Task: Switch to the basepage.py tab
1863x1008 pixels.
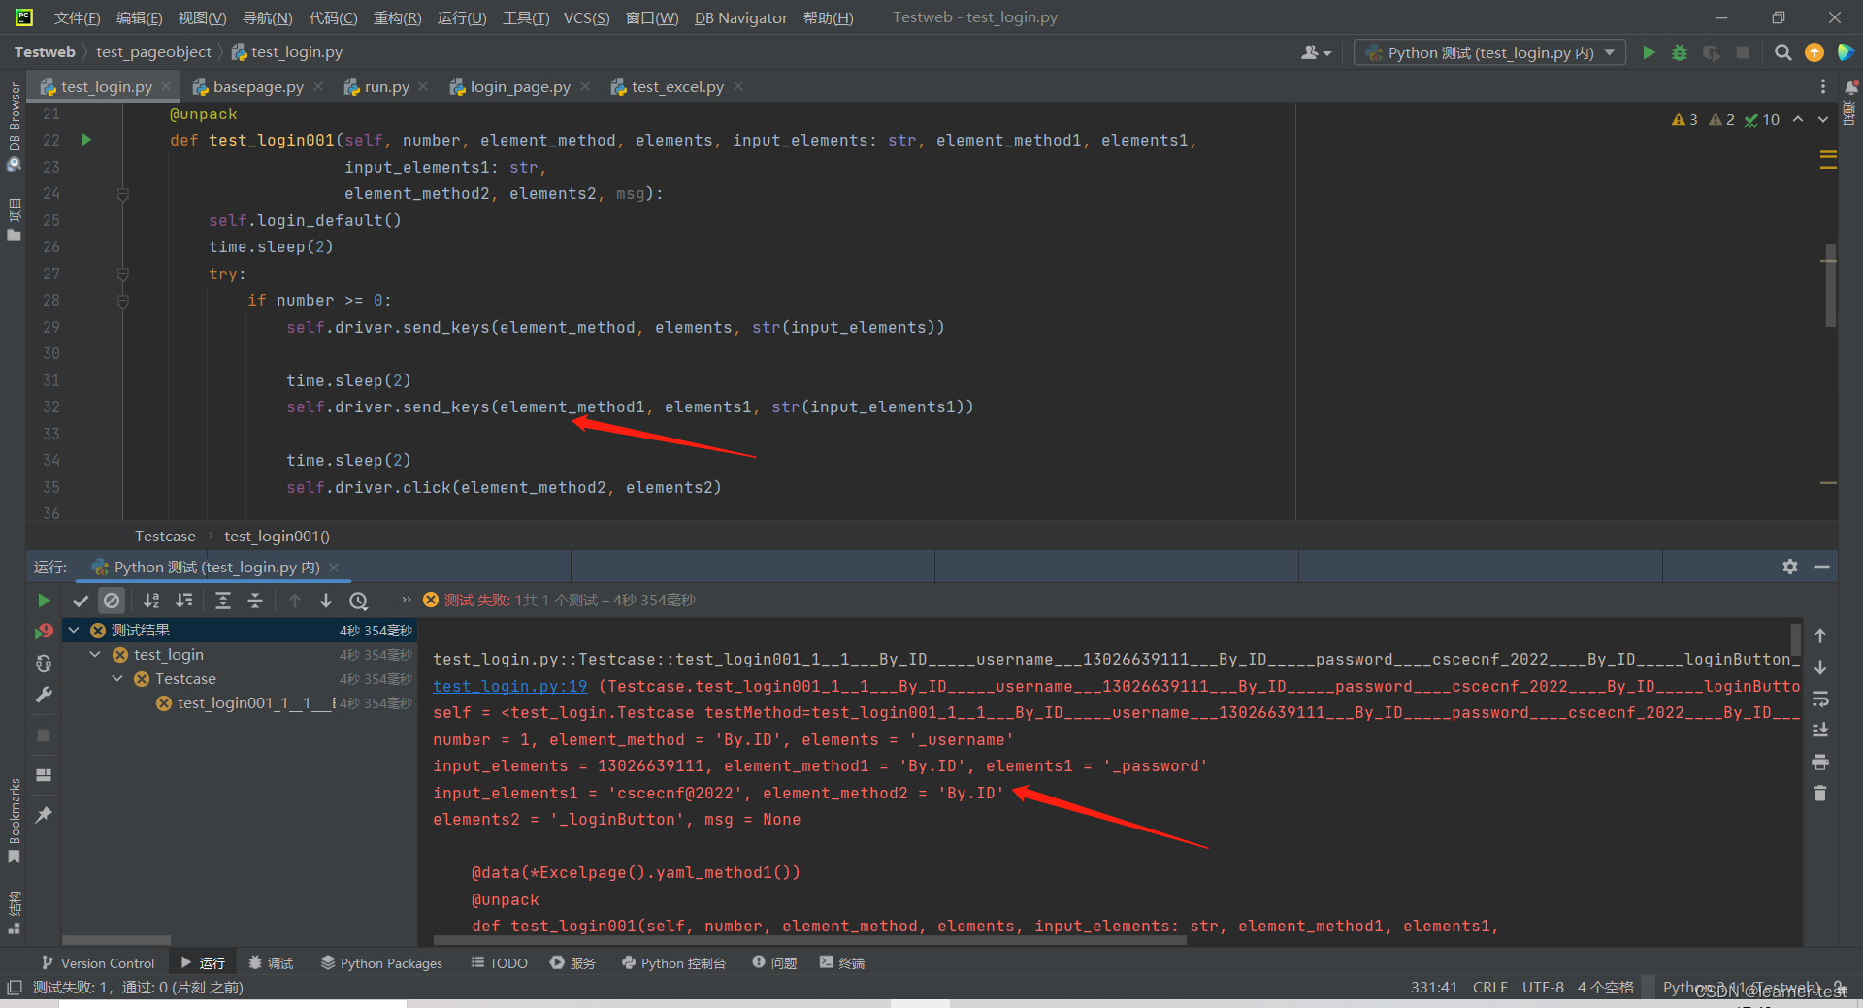Action: [255, 86]
